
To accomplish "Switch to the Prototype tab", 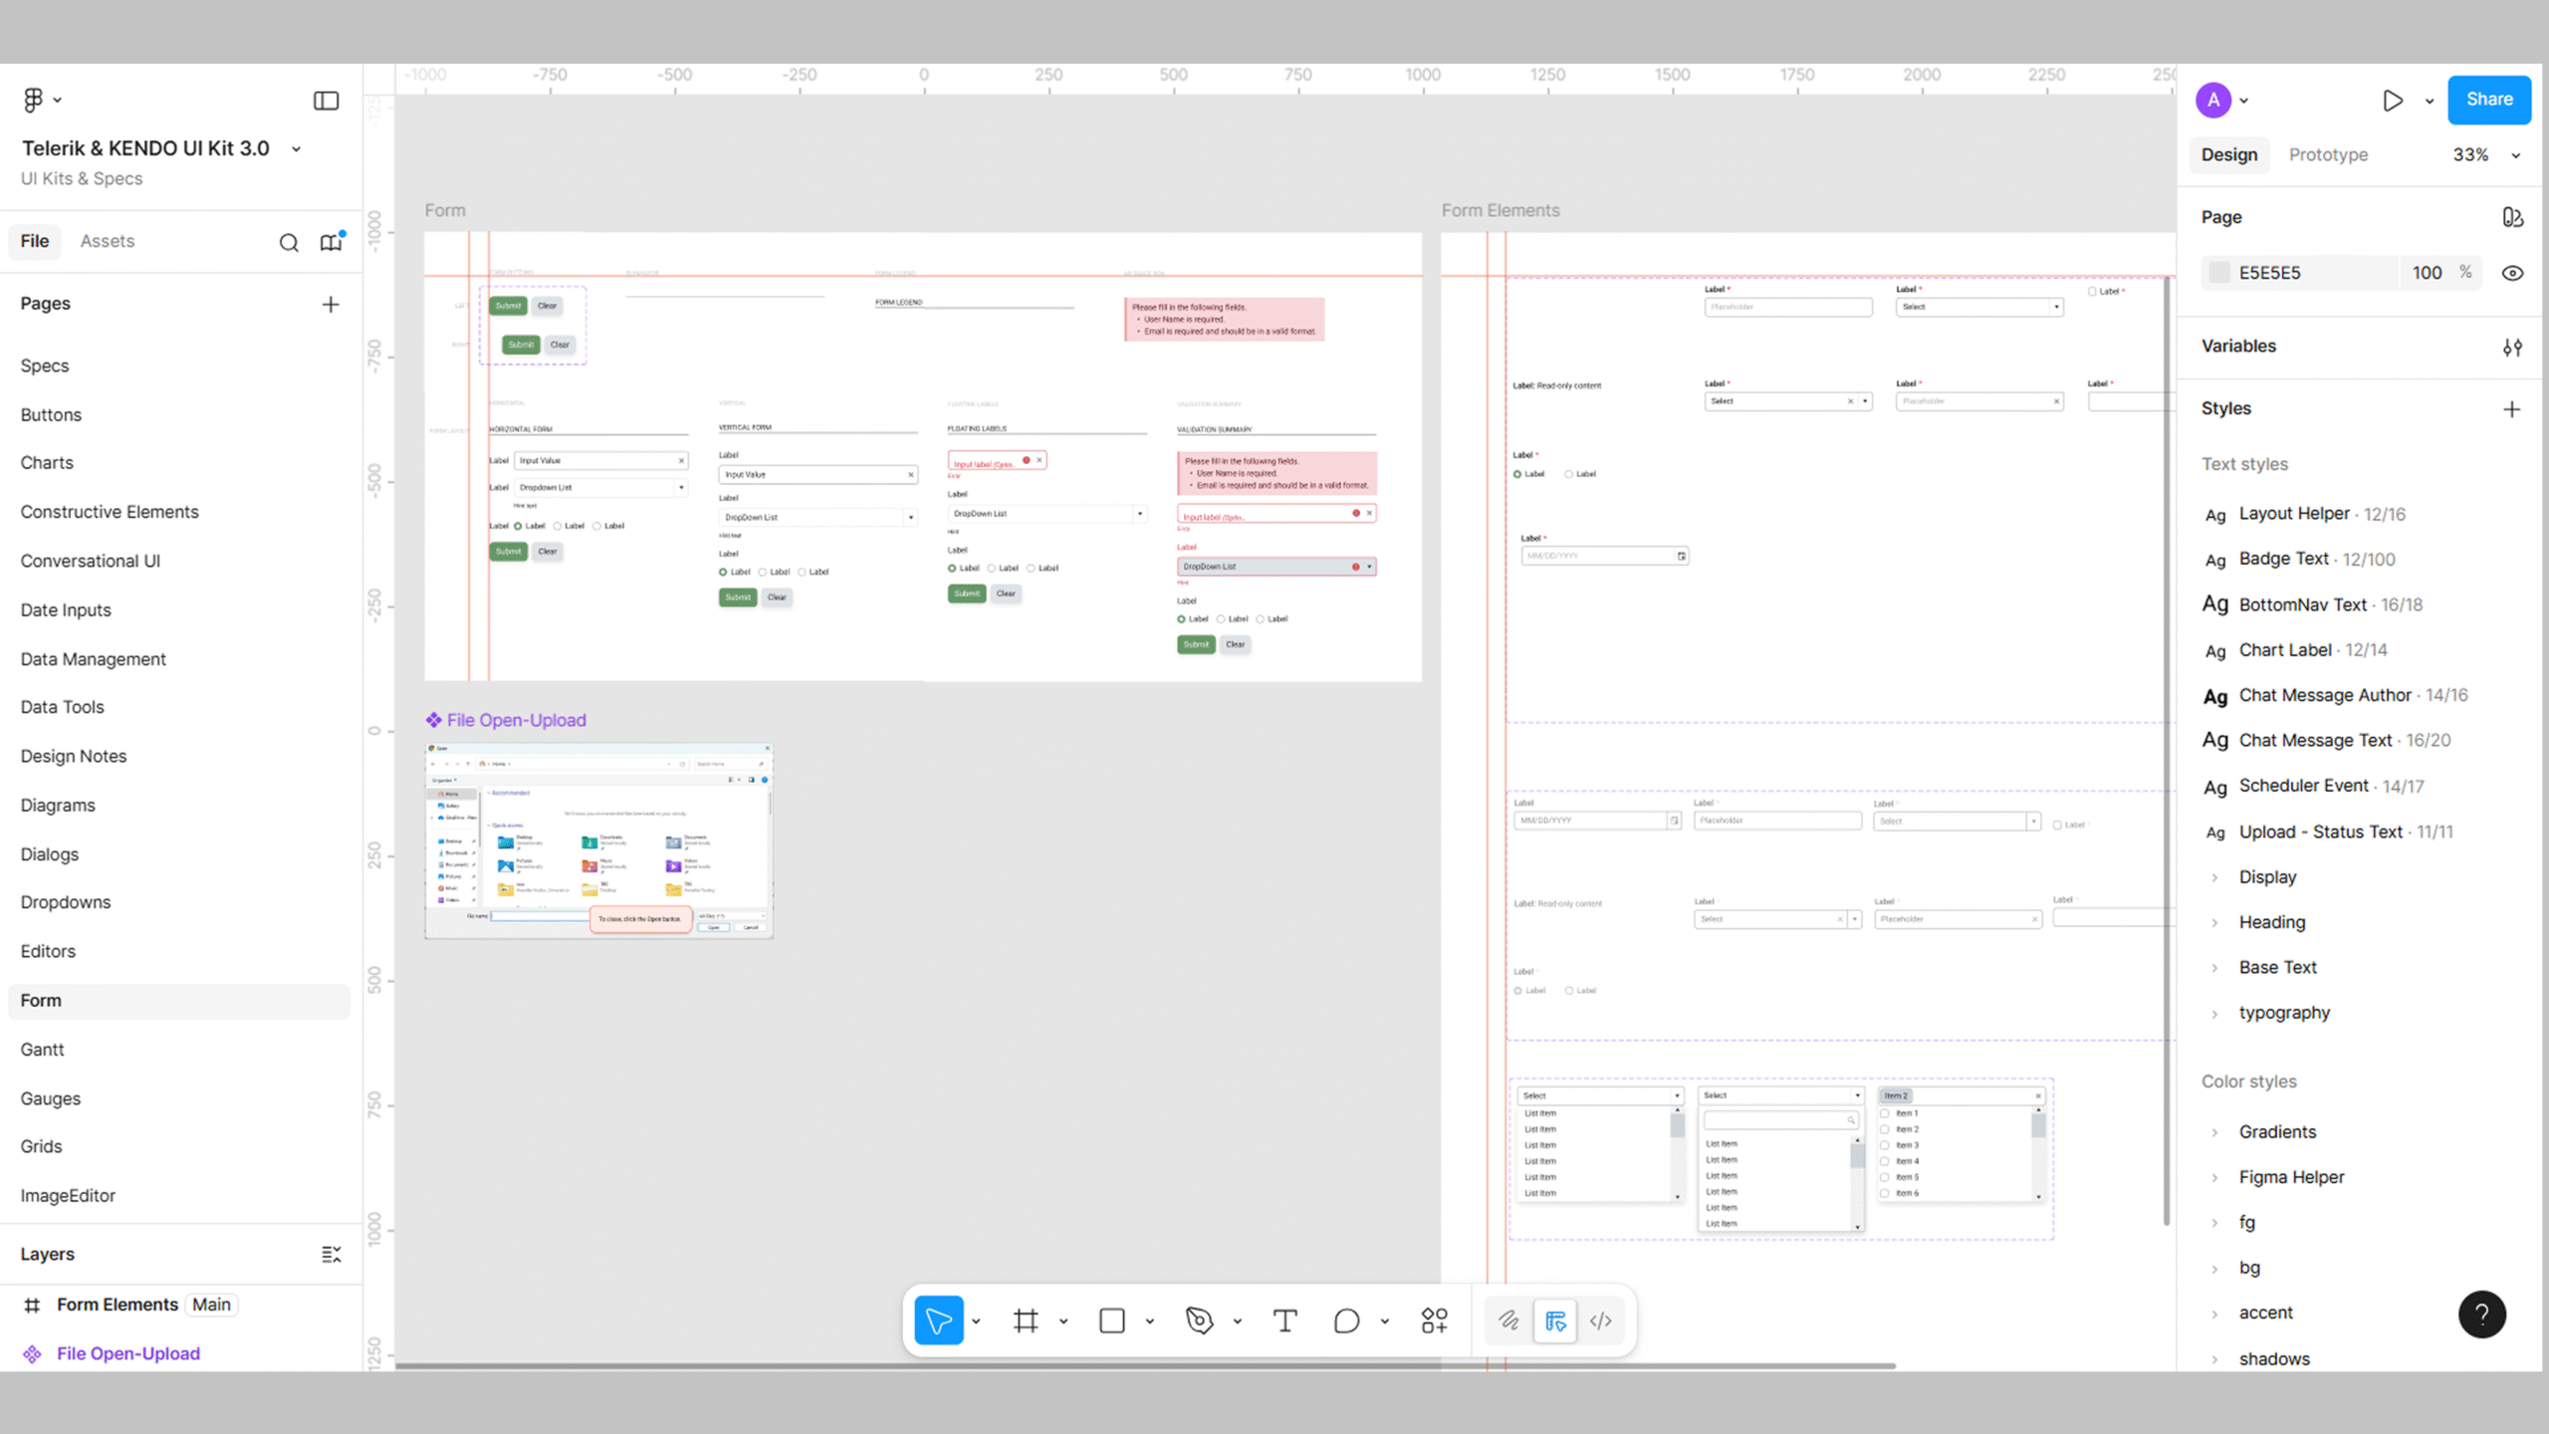I will 2328,154.
